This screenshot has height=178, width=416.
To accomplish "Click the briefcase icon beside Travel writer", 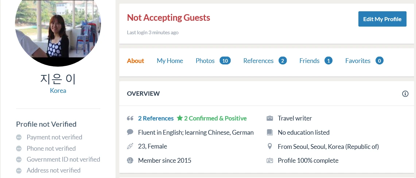I will [x=270, y=118].
